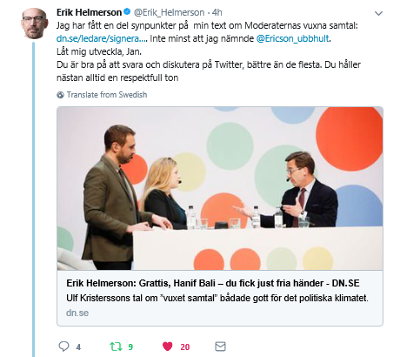Click the 4h tweet timestamp
400x357 pixels.
(x=217, y=12)
